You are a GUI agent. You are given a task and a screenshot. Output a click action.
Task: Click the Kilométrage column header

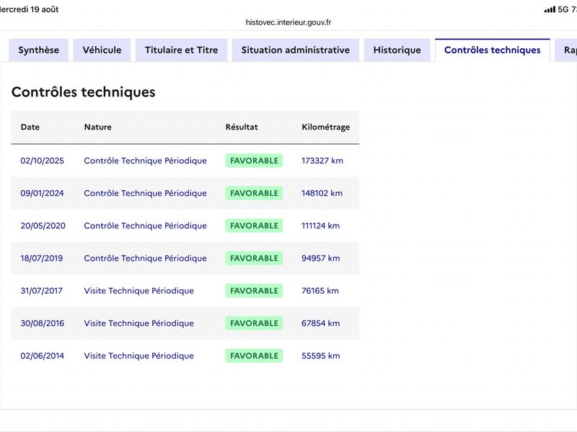click(x=326, y=127)
